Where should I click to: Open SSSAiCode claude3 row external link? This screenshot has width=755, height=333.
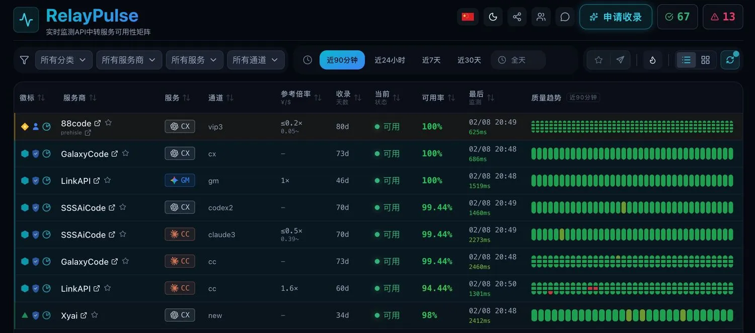pos(112,235)
